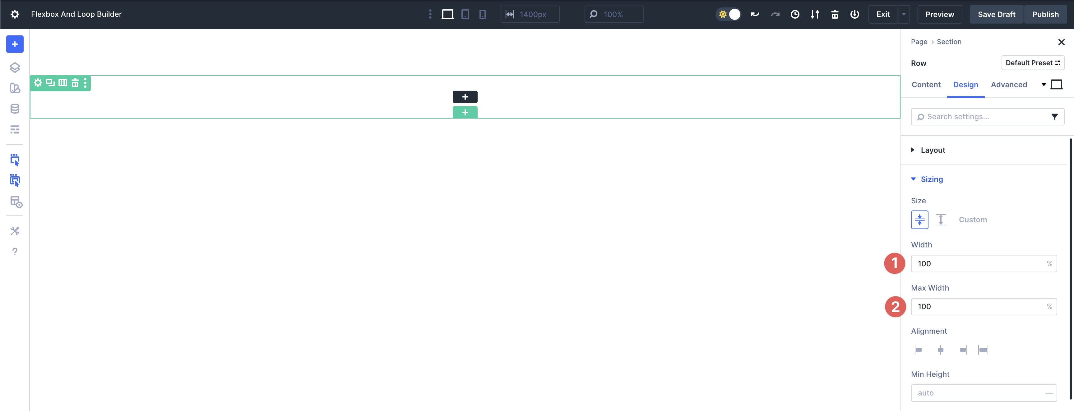Click the Max Width input field

tap(984, 306)
